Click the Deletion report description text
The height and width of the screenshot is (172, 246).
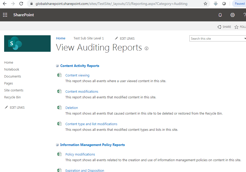click(x=144, y=113)
